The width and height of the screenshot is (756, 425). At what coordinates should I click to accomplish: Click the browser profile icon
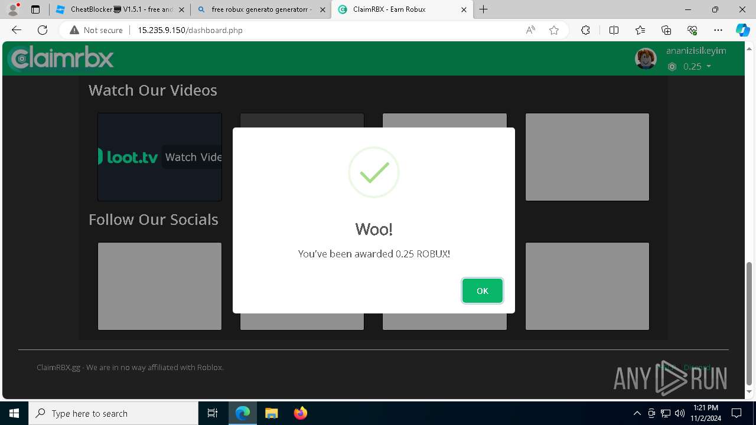pos(13,9)
